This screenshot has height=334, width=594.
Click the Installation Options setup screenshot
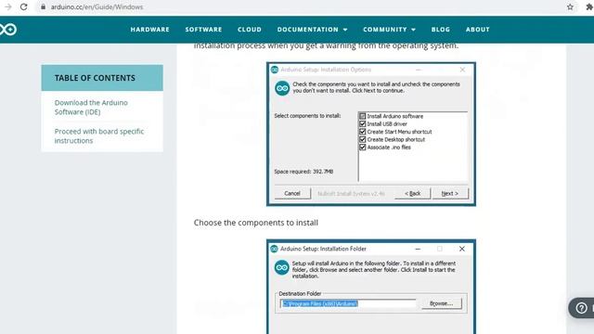click(371, 134)
